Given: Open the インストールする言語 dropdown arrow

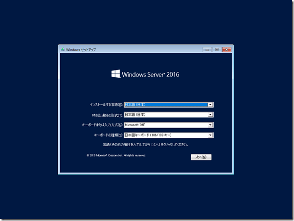Looking at the screenshot, I should tap(210, 105).
